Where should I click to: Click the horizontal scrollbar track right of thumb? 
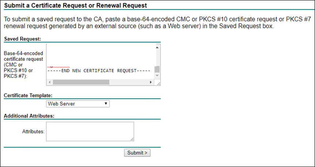(x=129, y=82)
